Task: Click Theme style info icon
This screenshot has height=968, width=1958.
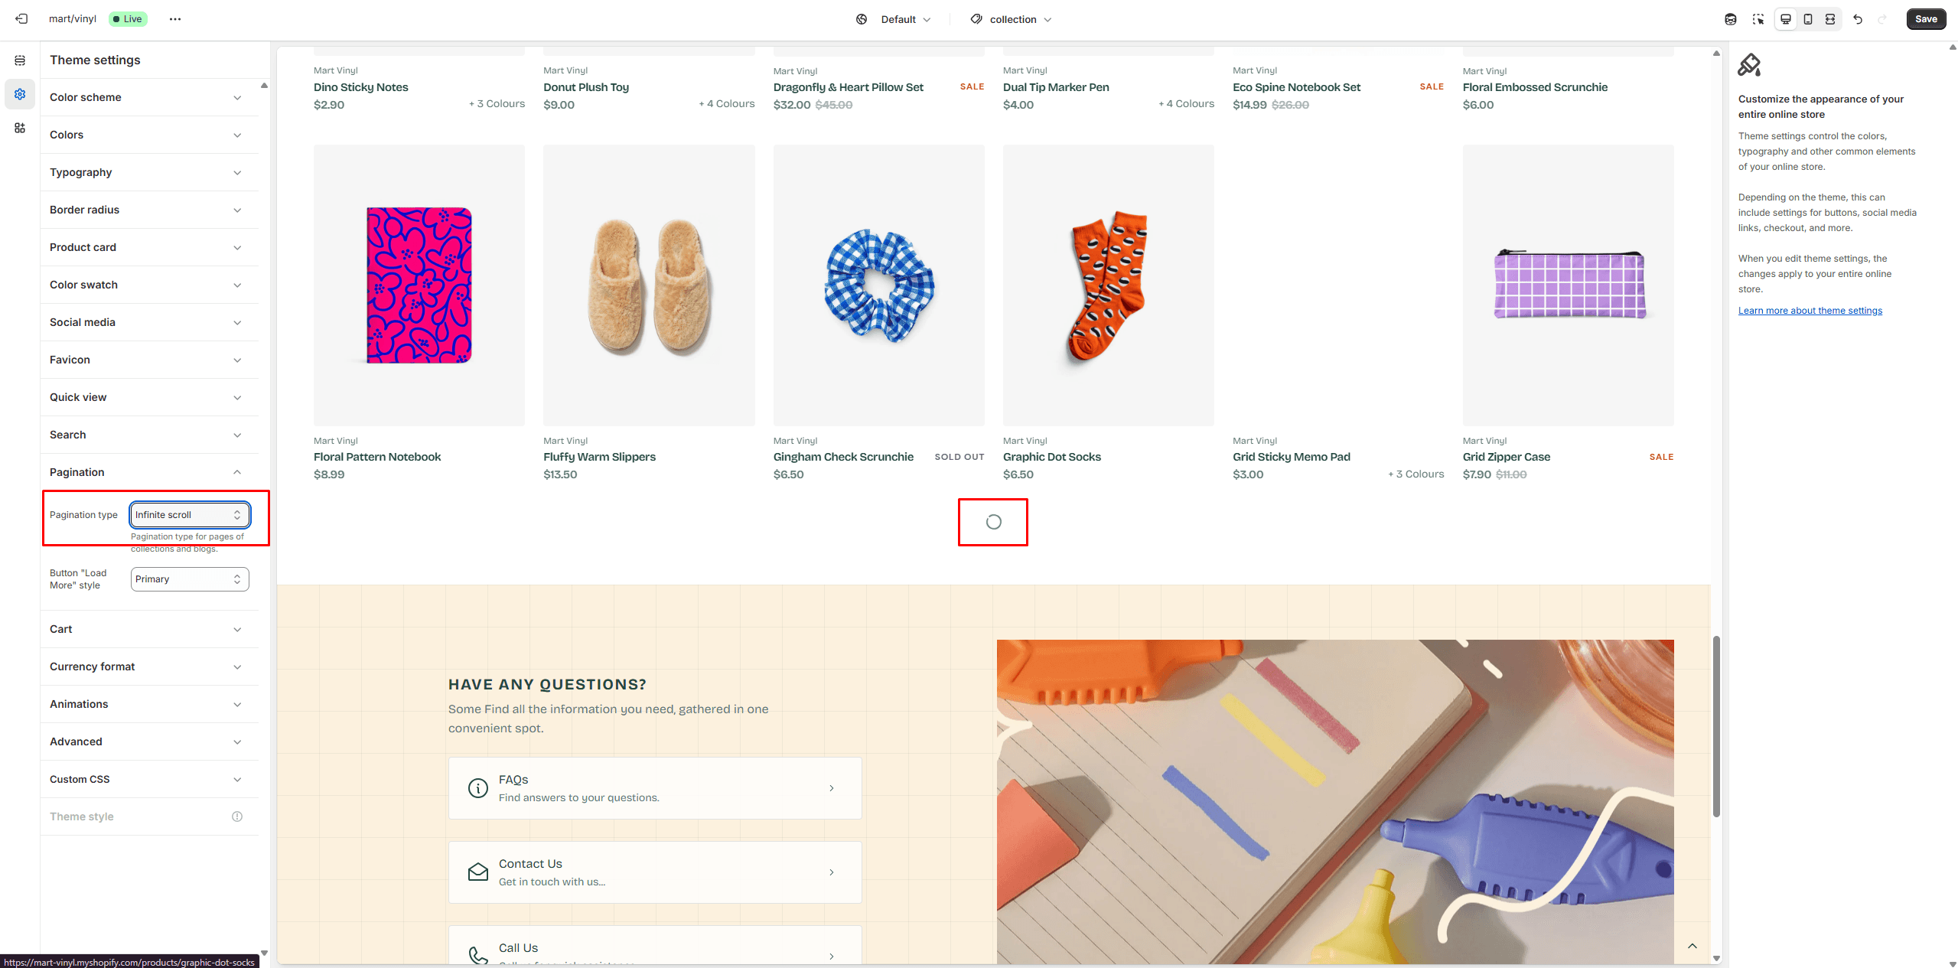Action: click(x=237, y=816)
